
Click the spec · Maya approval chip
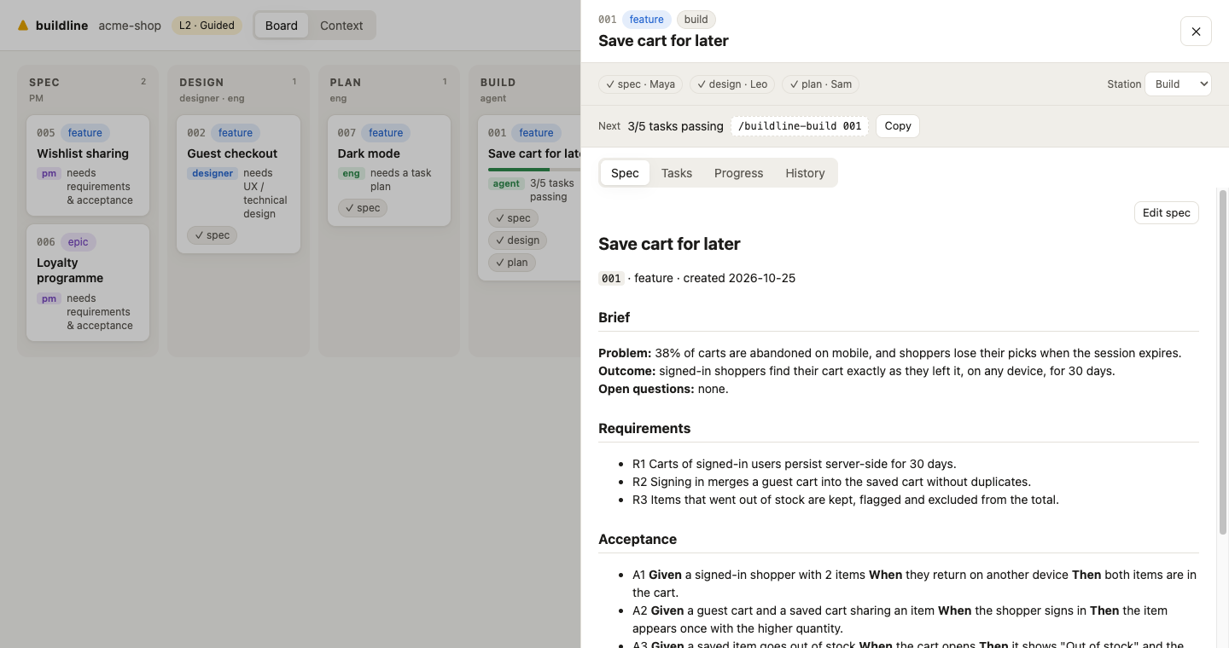coord(640,84)
